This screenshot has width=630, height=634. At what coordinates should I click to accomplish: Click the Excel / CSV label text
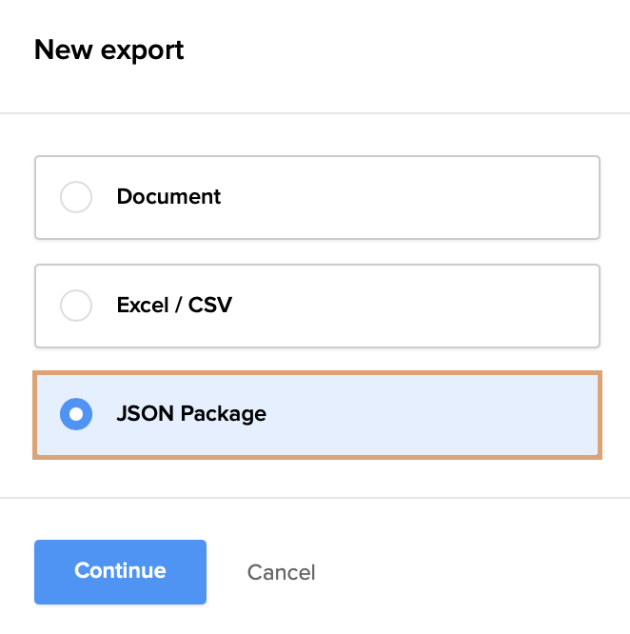[174, 306]
